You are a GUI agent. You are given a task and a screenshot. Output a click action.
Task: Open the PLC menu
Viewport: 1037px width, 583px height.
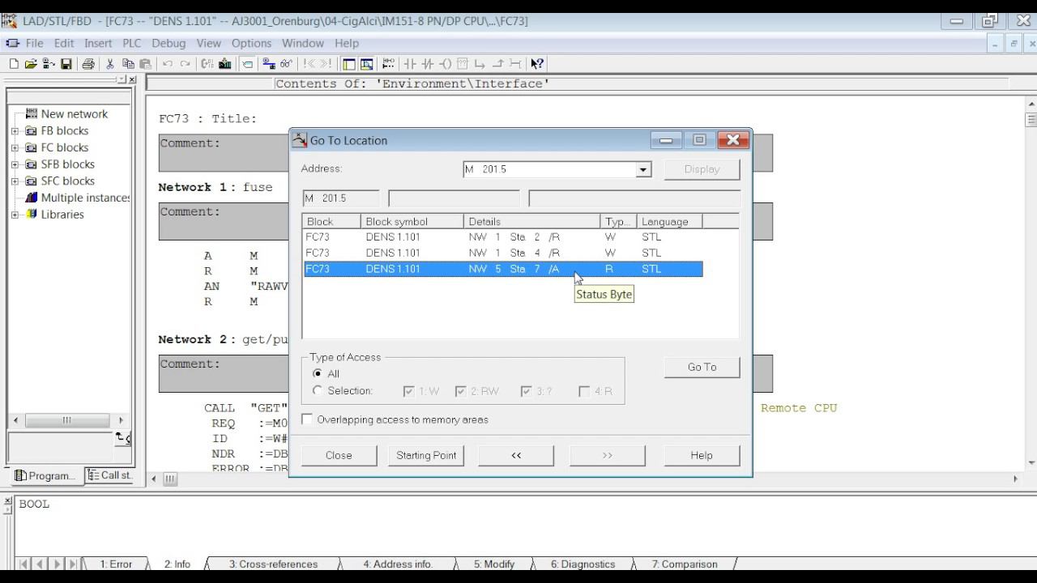[x=131, y=43]
